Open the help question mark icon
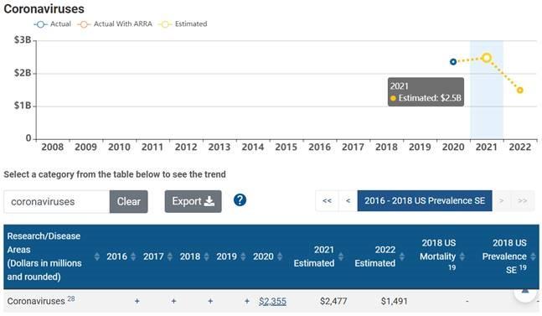 pyautogui.click(x=240, y=200)
